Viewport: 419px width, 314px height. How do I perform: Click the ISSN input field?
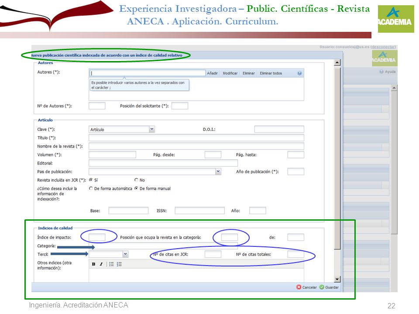point(199,211)
